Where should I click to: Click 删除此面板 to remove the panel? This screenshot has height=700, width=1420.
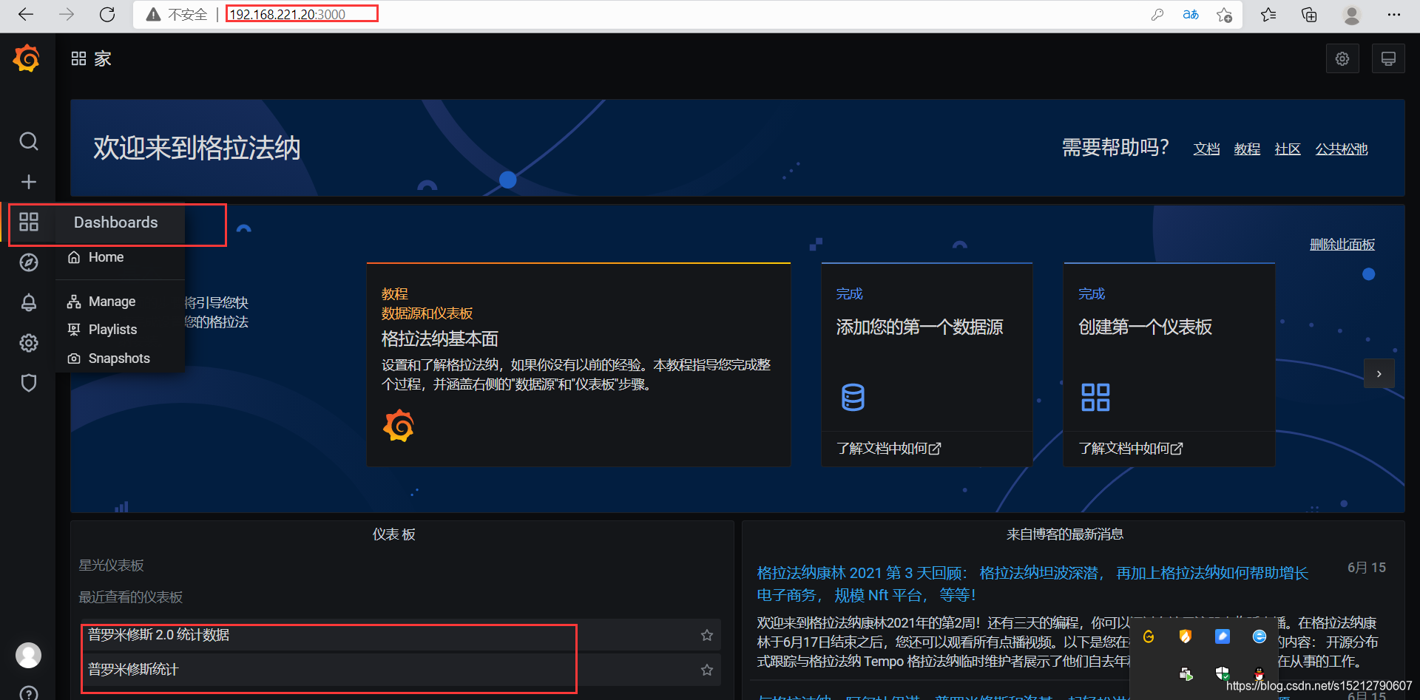[1342, 244]
